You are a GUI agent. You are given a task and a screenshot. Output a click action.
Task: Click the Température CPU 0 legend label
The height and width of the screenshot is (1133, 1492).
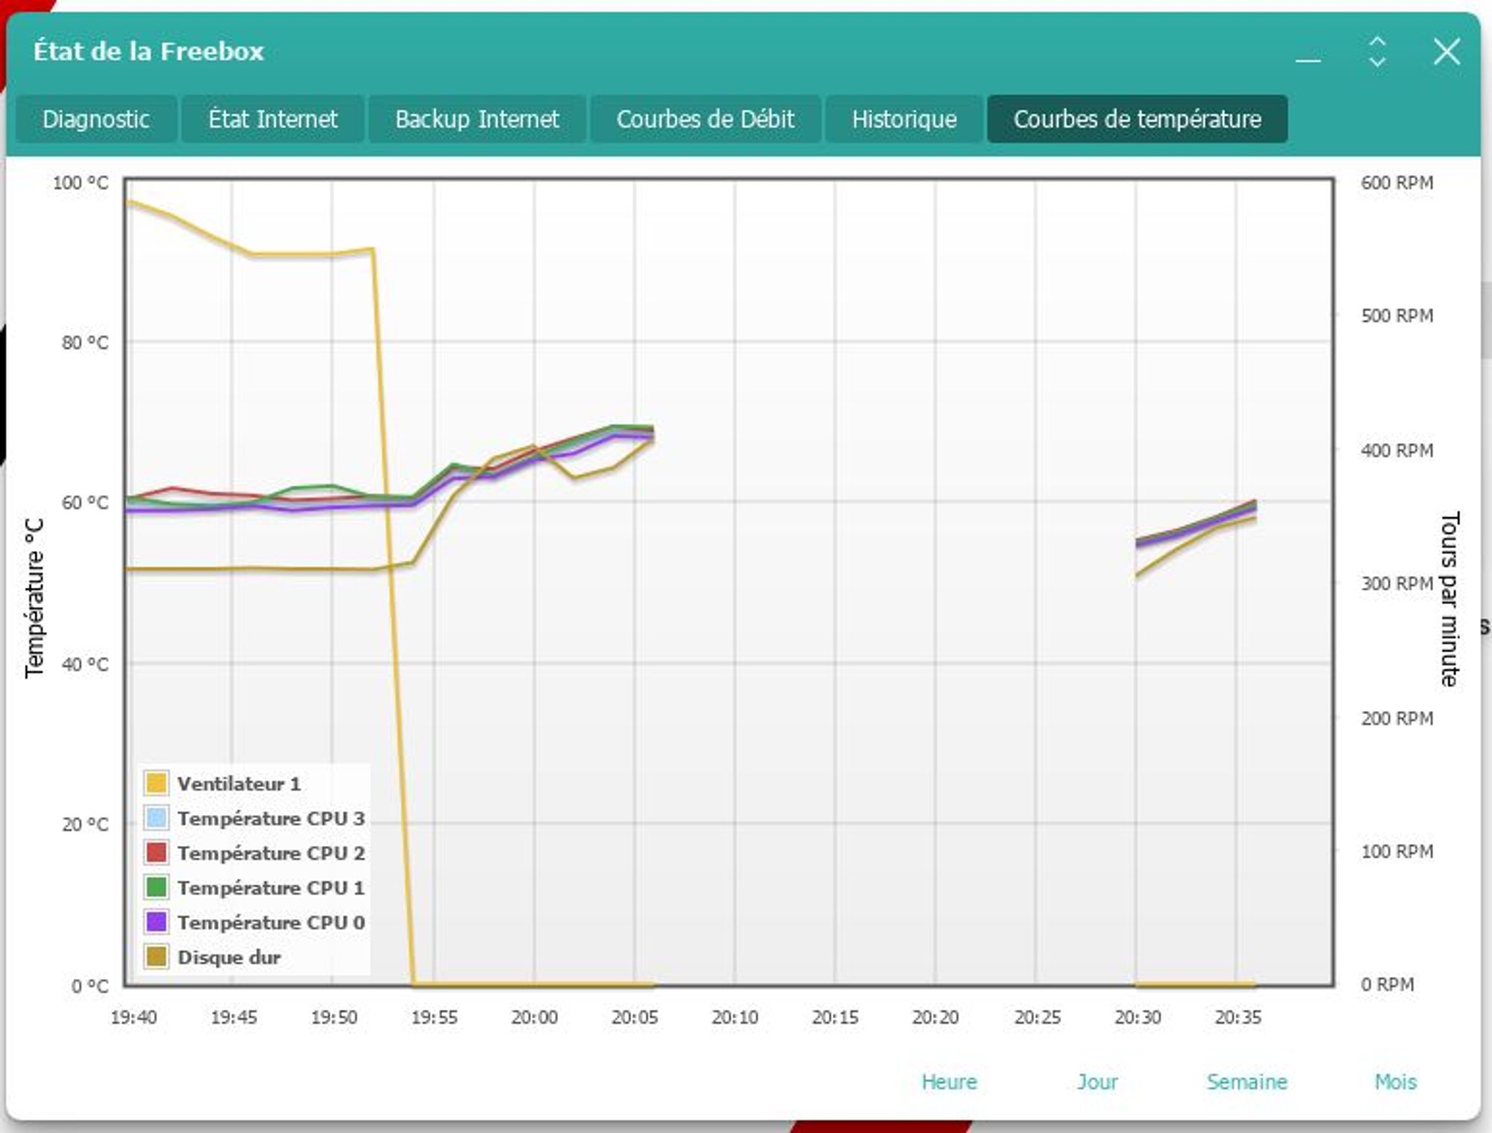(271, 922)
